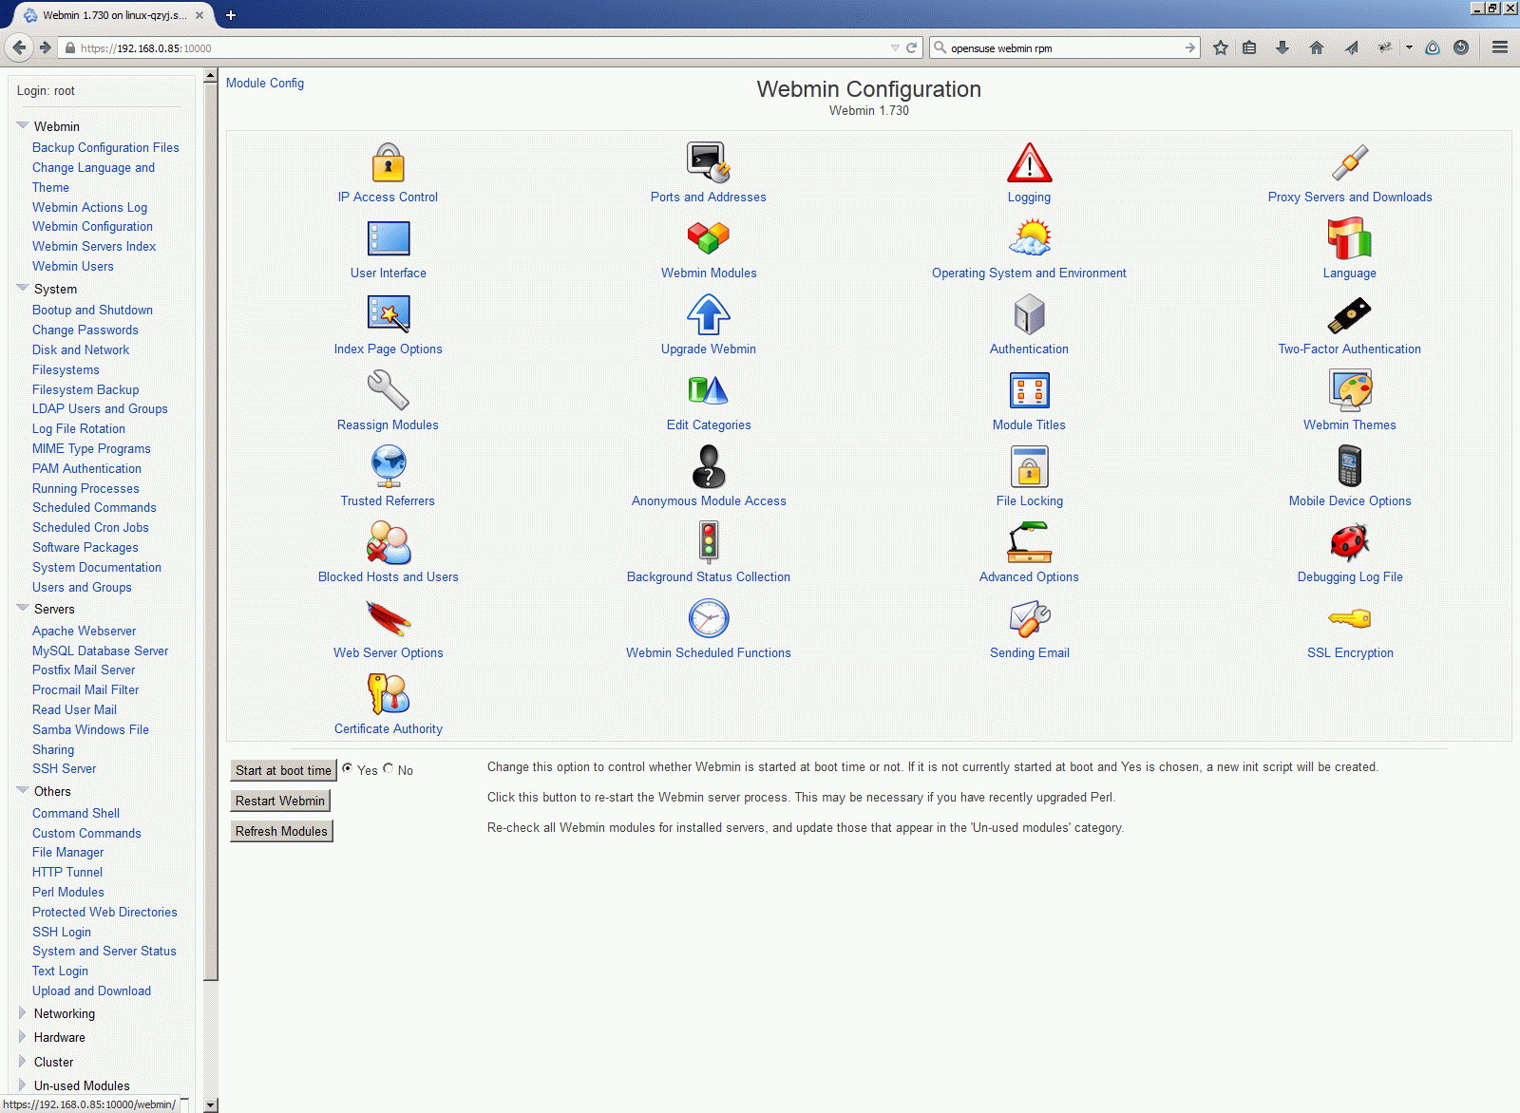Image resolution: width=1520 pixels, height=1113 pixels.
Task: Open Backup Configuration Files in sidebar
Action: [x=105, y=147]
